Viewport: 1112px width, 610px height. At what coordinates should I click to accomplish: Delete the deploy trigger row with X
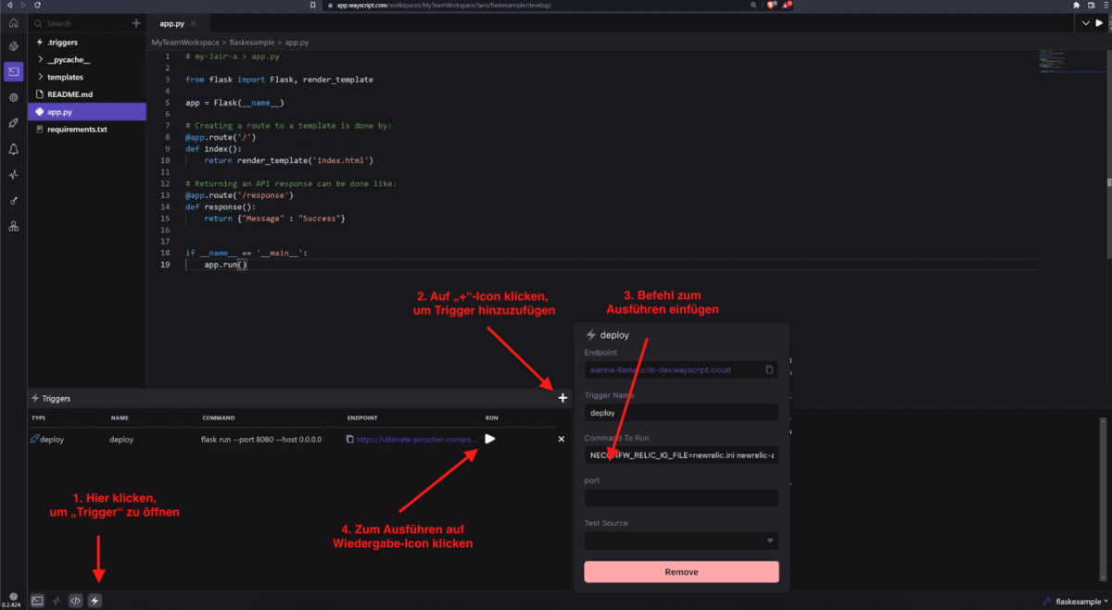561,439
